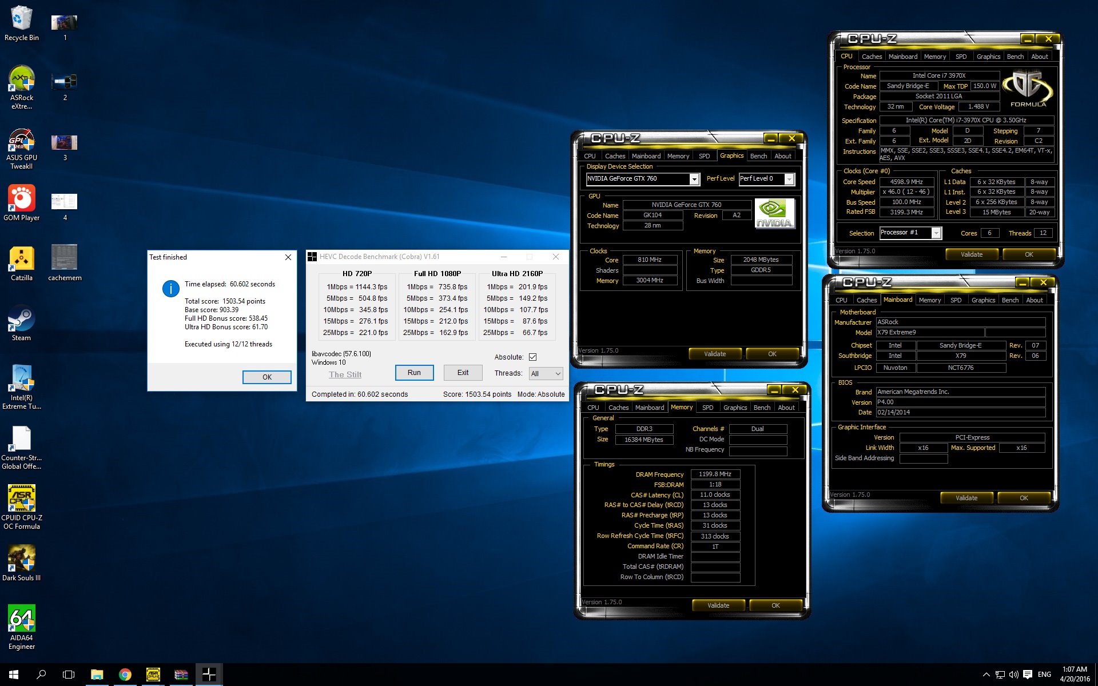
Task: Open the Threads dropdown in HEVC benchmark
Action: 546,373
